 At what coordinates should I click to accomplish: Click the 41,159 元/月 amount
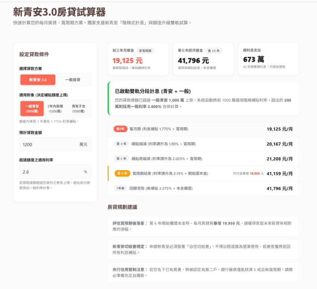point(280,173)
